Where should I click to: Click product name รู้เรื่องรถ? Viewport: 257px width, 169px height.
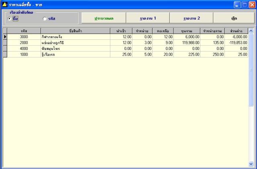(x=75, y=55)
